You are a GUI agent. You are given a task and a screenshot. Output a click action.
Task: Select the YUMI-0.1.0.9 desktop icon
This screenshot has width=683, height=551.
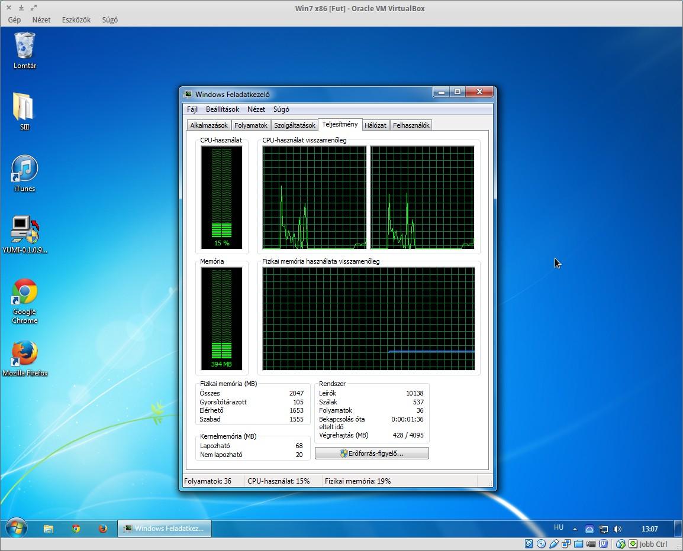tap(24, 234)
